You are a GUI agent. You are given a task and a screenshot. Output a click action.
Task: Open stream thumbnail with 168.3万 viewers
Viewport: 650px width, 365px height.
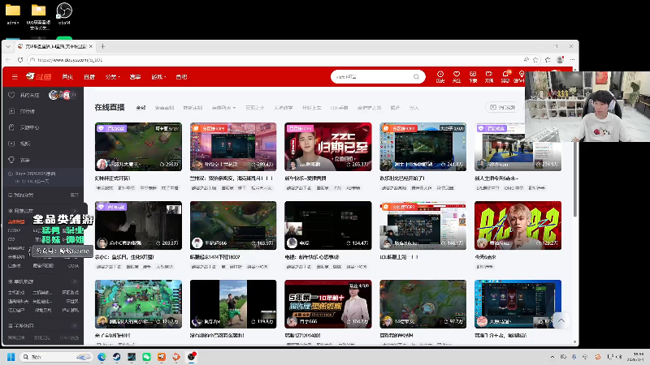coord(233,225)
